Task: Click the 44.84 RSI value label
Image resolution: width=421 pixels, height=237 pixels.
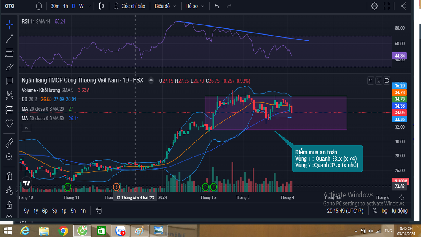Action: point(399,56)
